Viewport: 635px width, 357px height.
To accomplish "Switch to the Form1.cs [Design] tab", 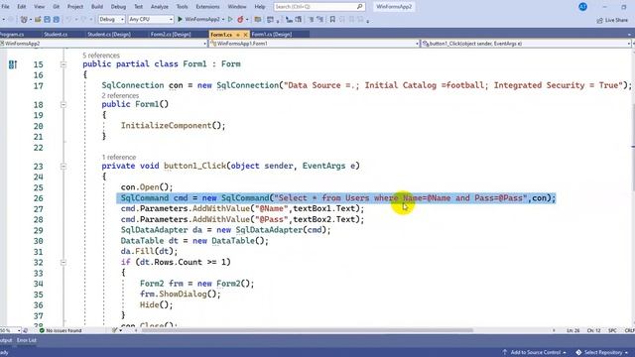I will click(x=271, y=35).
